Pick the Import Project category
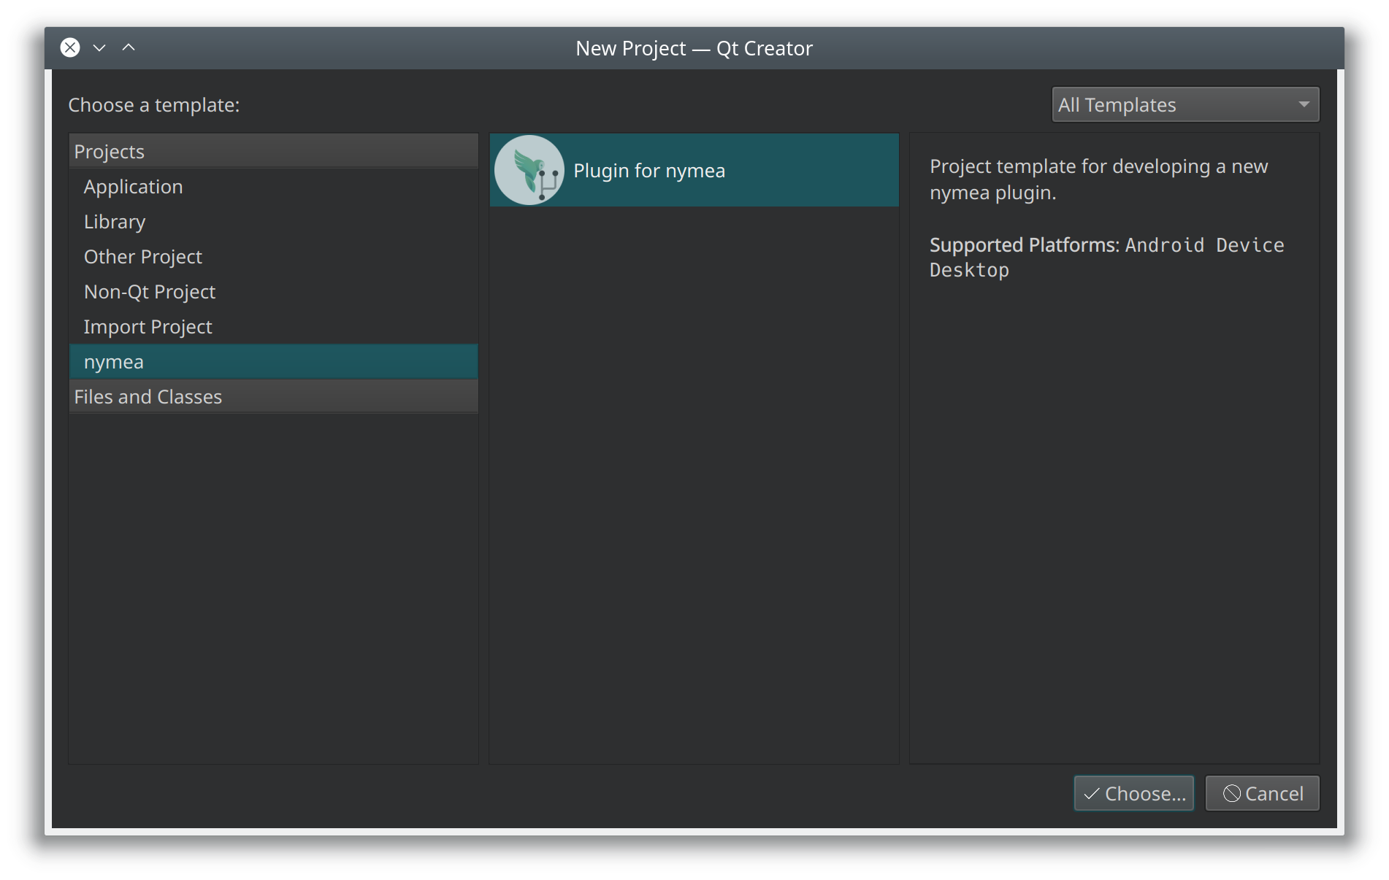 pos(274,326)
